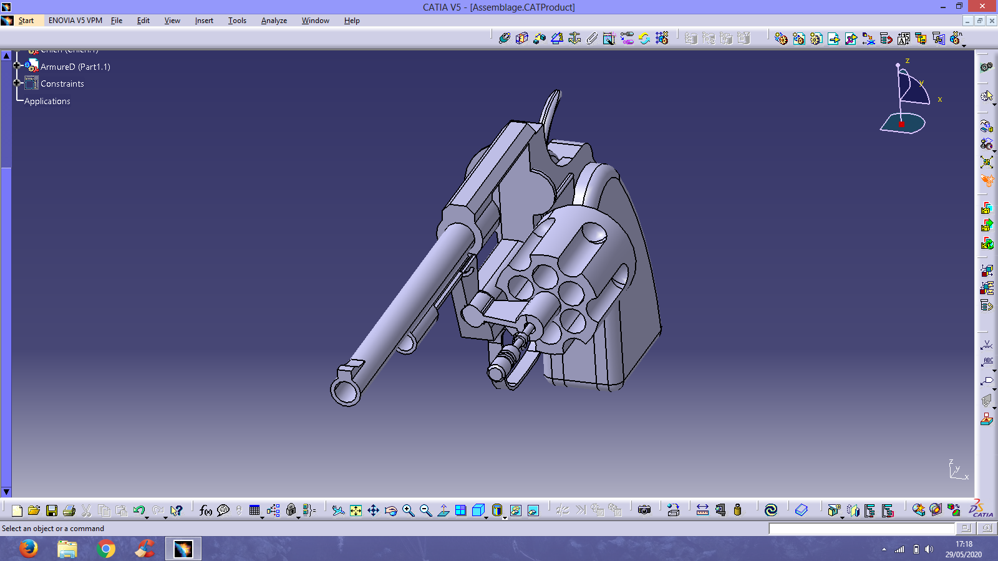The width and height of the screenshot is (998, 561).
Task: Expand the ArmureD (Part1.1) tree node
Action: click(17, 65)
